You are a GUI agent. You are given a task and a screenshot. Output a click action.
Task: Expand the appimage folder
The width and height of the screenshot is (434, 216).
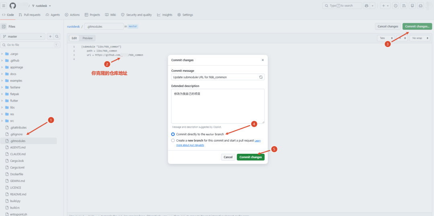[x=2, y=67]
